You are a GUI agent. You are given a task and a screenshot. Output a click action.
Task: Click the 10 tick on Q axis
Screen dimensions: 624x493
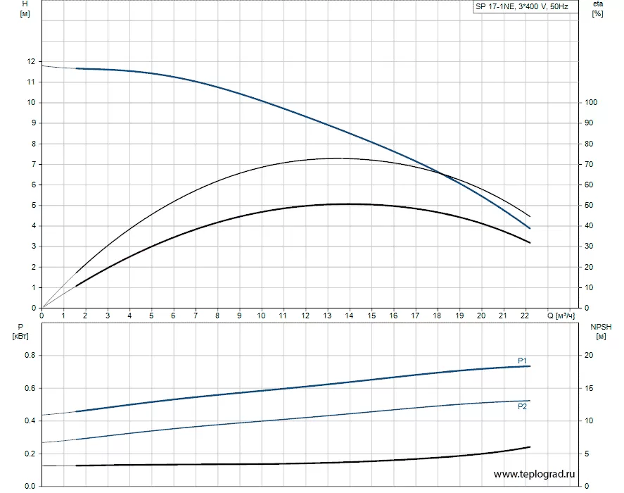point(261,316)
